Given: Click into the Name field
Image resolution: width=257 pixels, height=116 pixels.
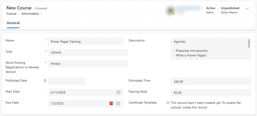Looking at the screenshot, I should tap(85, 41).
